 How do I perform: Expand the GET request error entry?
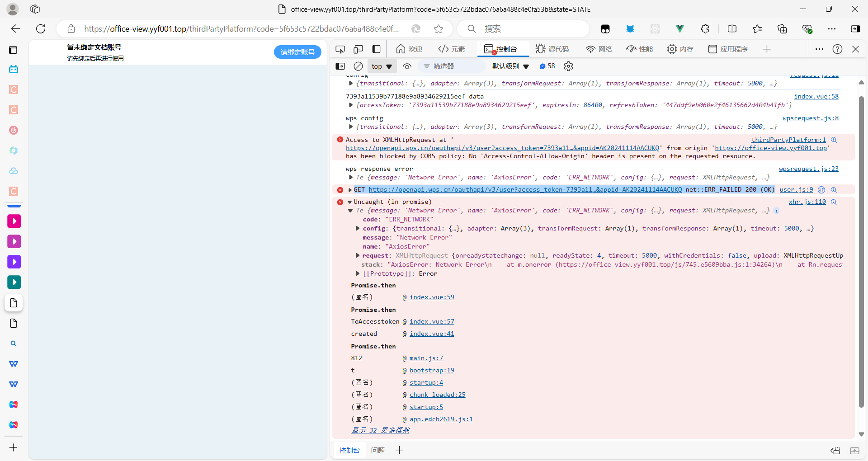350,190
